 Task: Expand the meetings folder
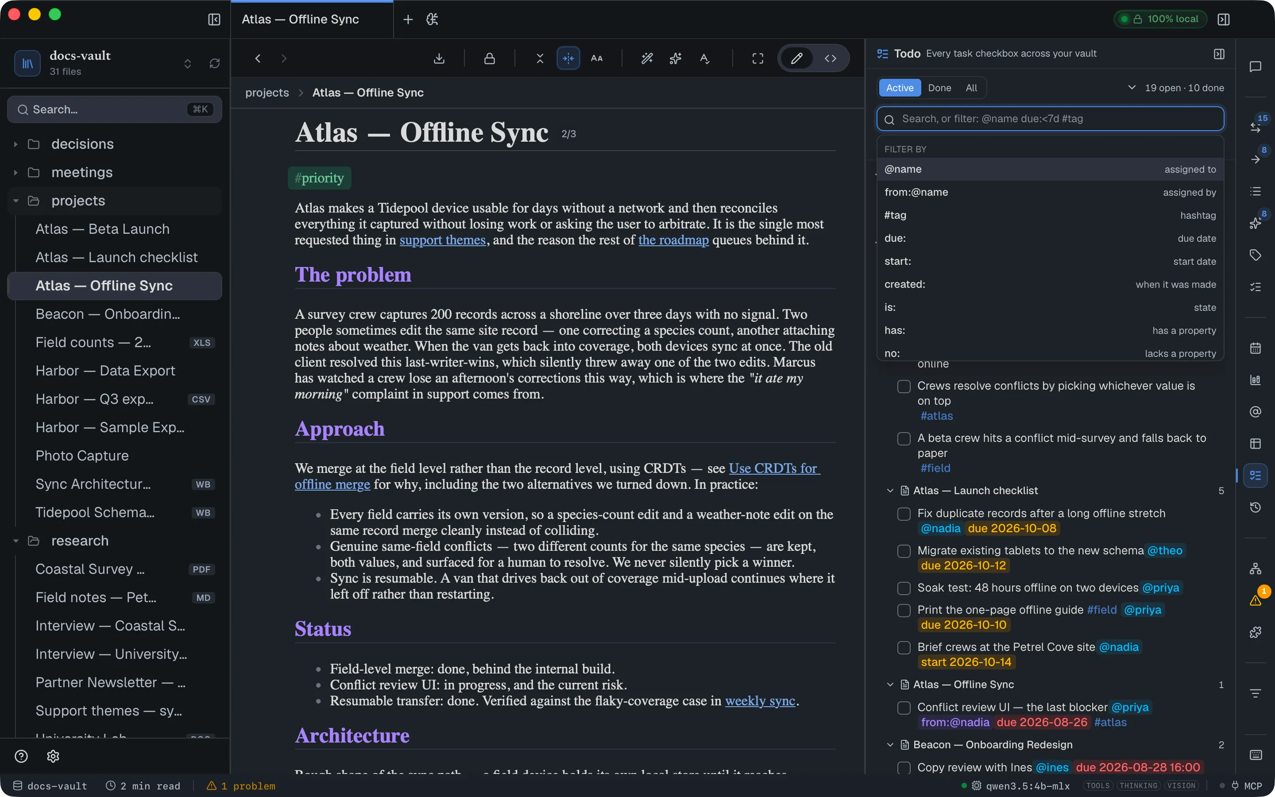click(16, 172)
